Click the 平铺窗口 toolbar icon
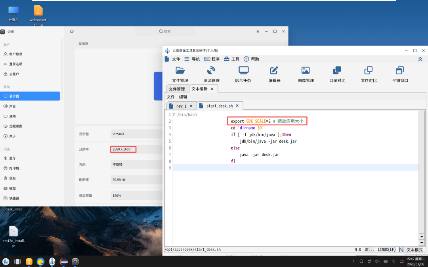 400,74
